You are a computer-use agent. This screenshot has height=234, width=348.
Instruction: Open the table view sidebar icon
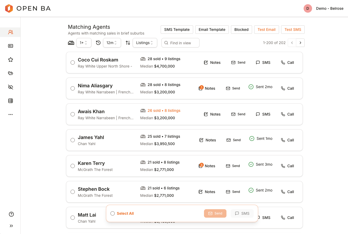click(x=11, y=101)
